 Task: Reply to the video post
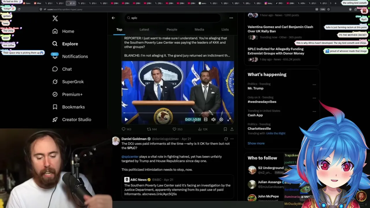pos(126,129)
